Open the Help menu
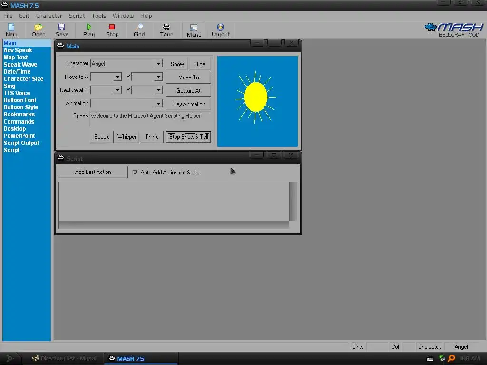This screenshot has height=365, width=487. pyautogui.click(x=146, y=16)
